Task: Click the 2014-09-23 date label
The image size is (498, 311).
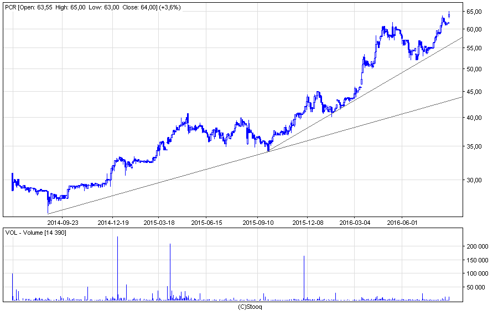Action: point(63,223)
